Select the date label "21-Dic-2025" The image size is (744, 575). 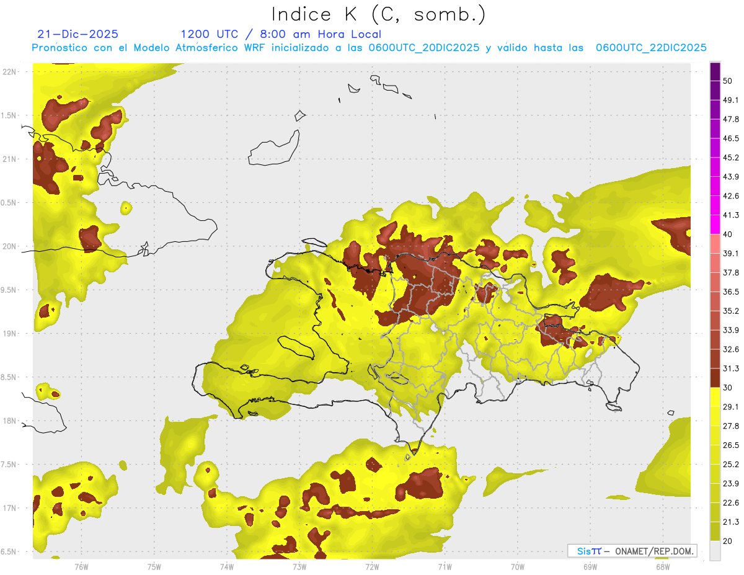pos(78,34)
